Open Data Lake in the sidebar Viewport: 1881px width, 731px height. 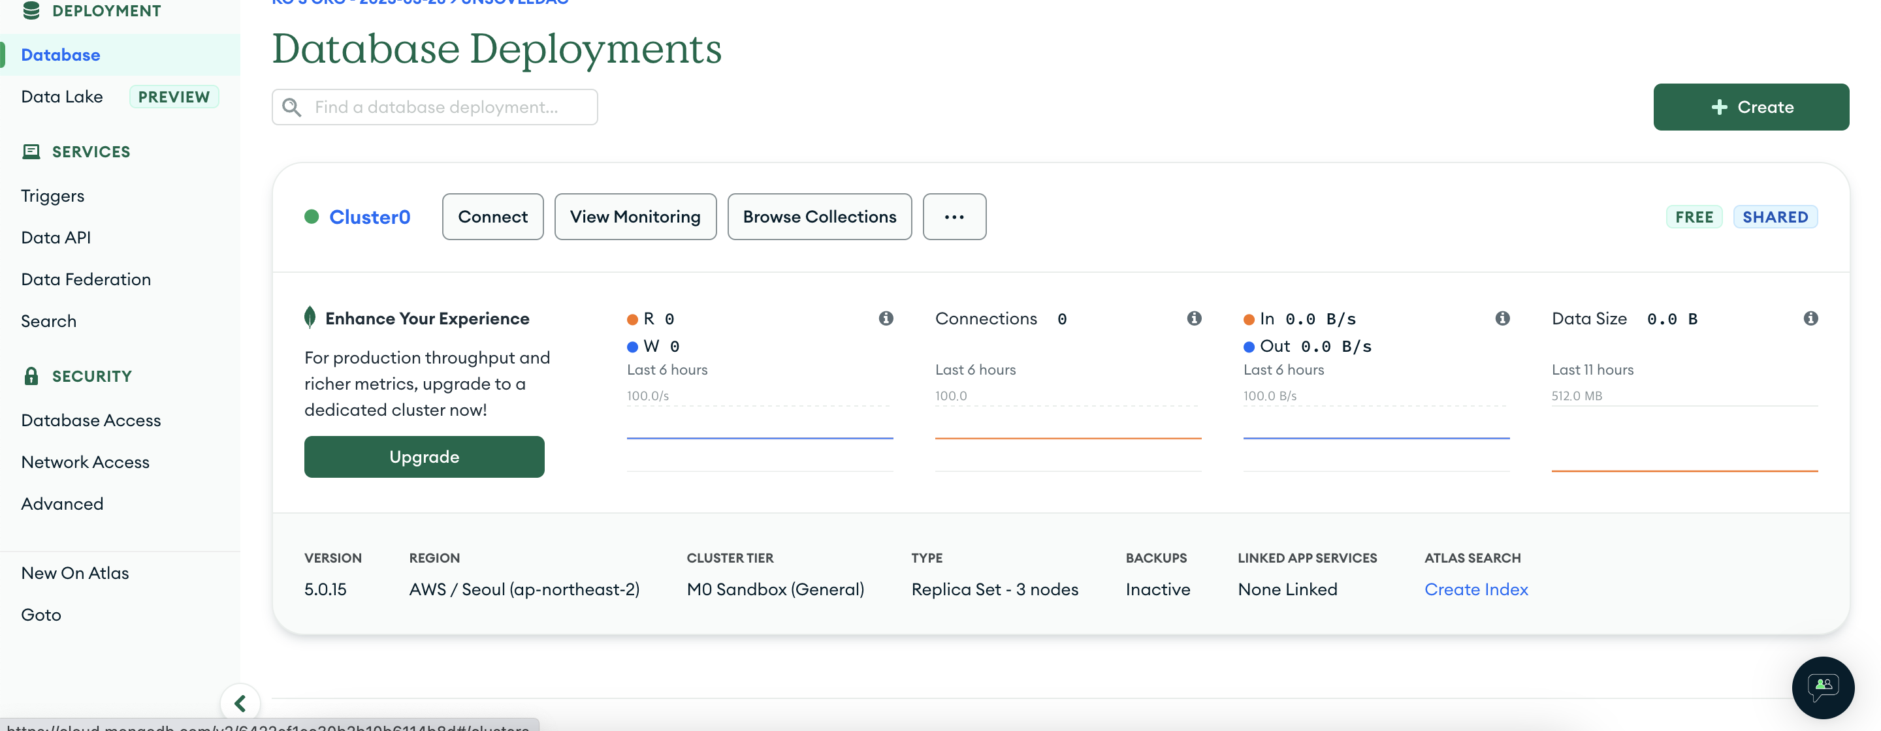62,97
